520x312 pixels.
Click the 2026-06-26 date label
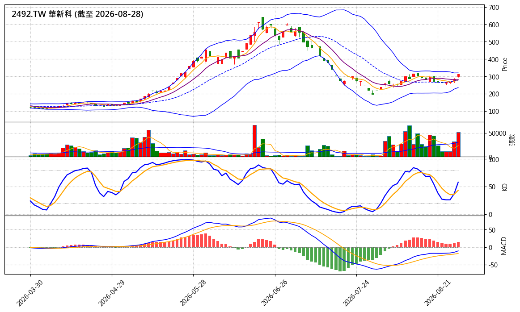(x=274, y=293)
